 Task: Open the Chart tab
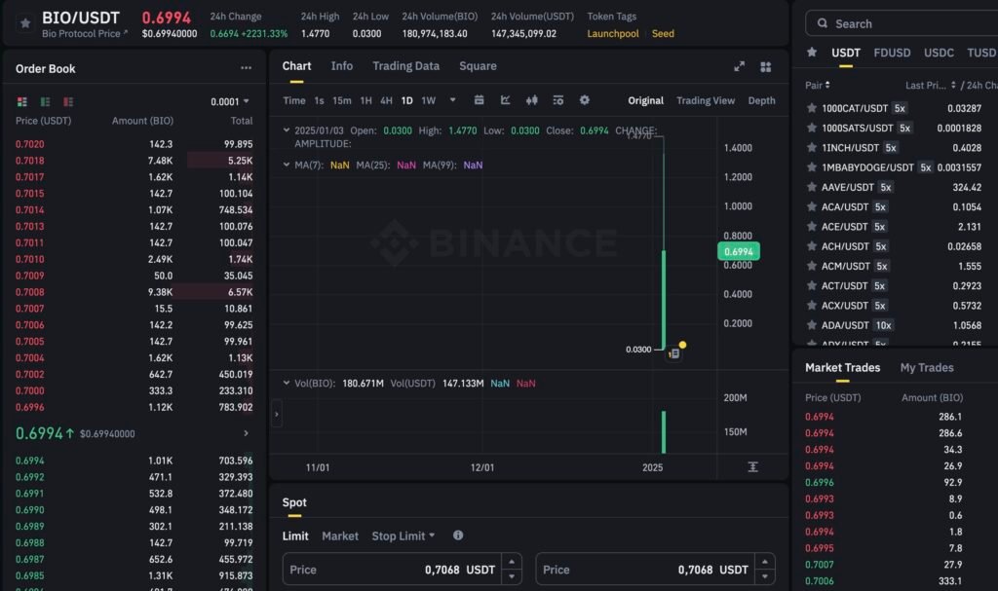coord(296,66)
